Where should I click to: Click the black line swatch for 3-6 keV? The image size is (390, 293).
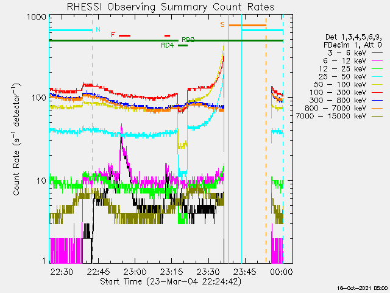(x=377, y=53)
